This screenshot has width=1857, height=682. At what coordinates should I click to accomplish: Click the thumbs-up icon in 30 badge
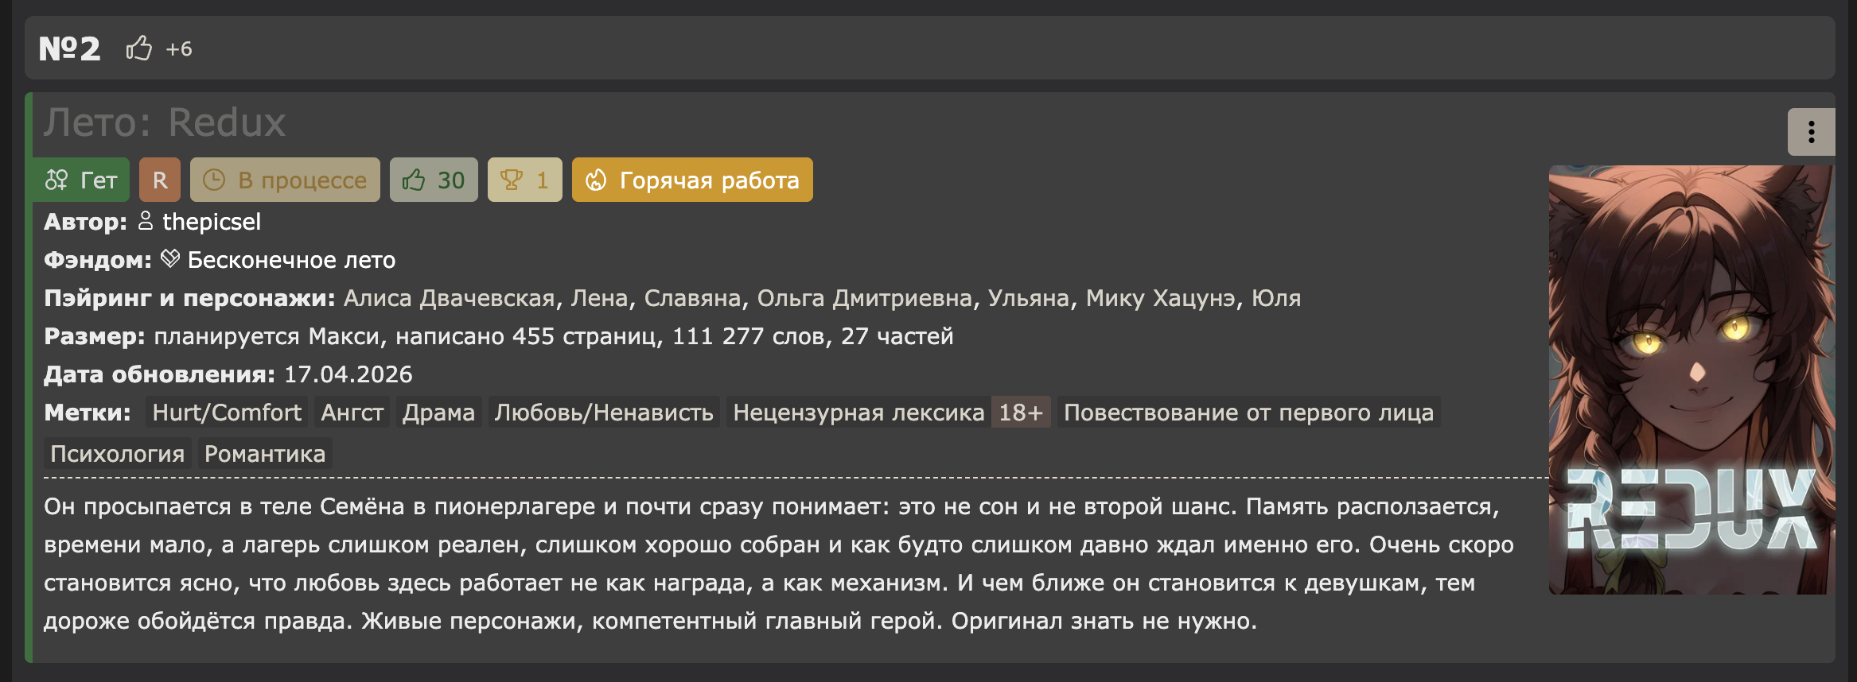(414, 180)
